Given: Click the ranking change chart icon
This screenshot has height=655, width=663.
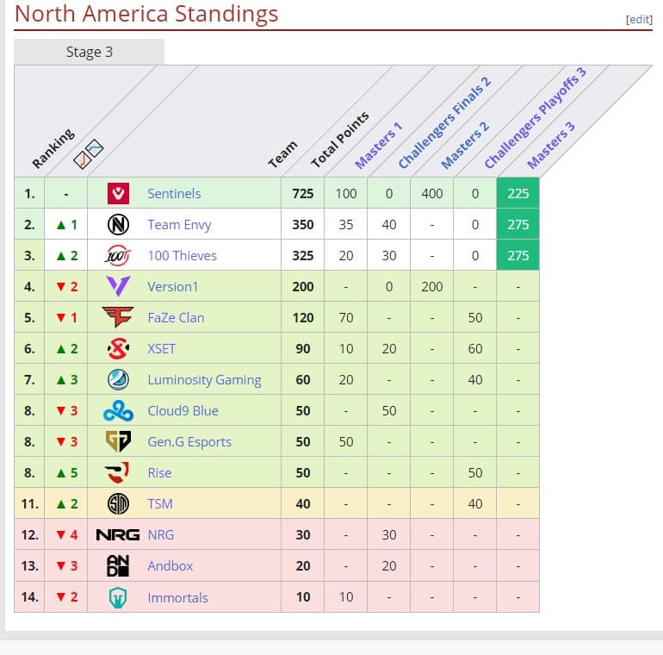Looking at the screenshot, I should pos(89,154).
